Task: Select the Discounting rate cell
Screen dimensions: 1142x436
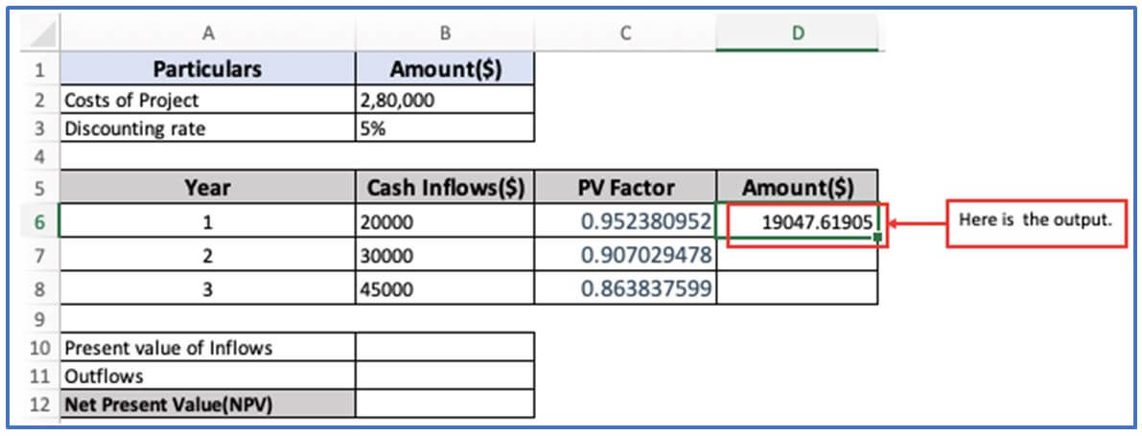Action: pos(207,128)
